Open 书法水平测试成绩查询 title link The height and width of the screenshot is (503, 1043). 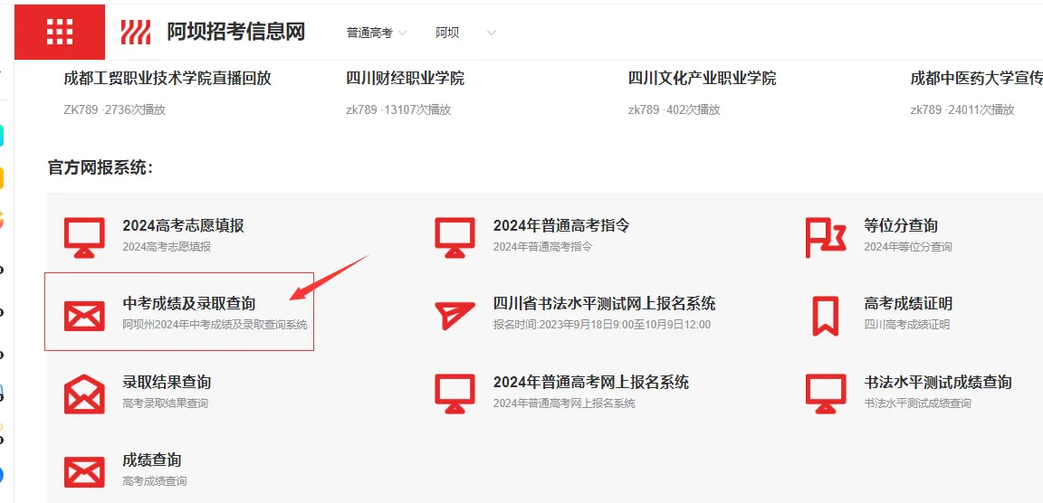coord(938,382)
